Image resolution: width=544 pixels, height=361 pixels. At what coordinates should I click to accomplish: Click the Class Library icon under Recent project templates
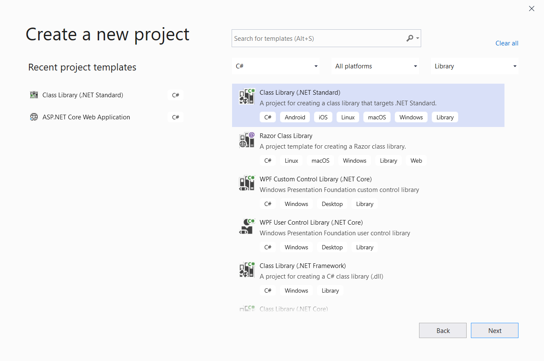point(34,95)
